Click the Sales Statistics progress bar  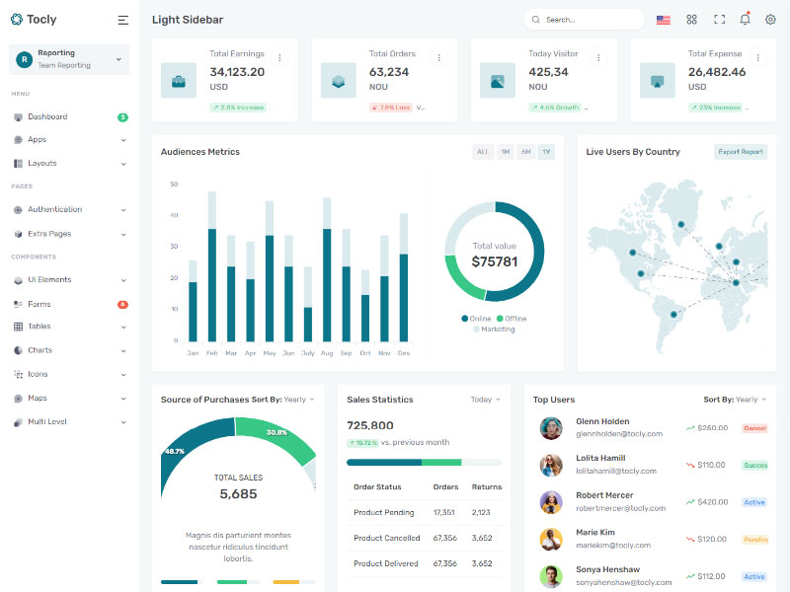pos(424,462)
